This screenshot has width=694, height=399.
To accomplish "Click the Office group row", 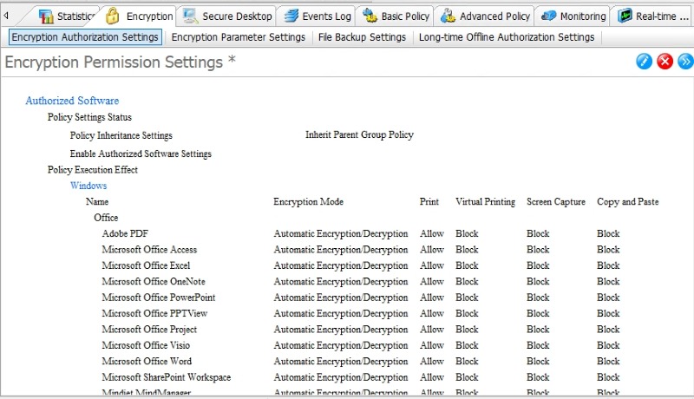I will (106, 218).
